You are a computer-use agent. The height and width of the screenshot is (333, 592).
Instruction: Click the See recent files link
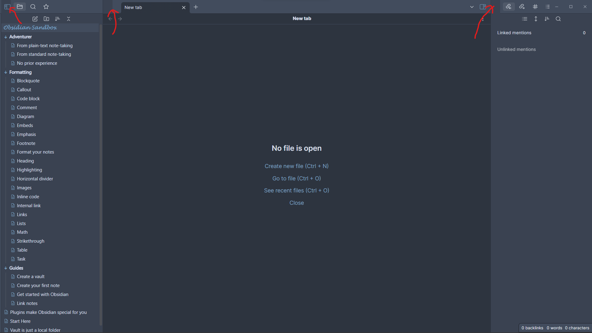296,190
